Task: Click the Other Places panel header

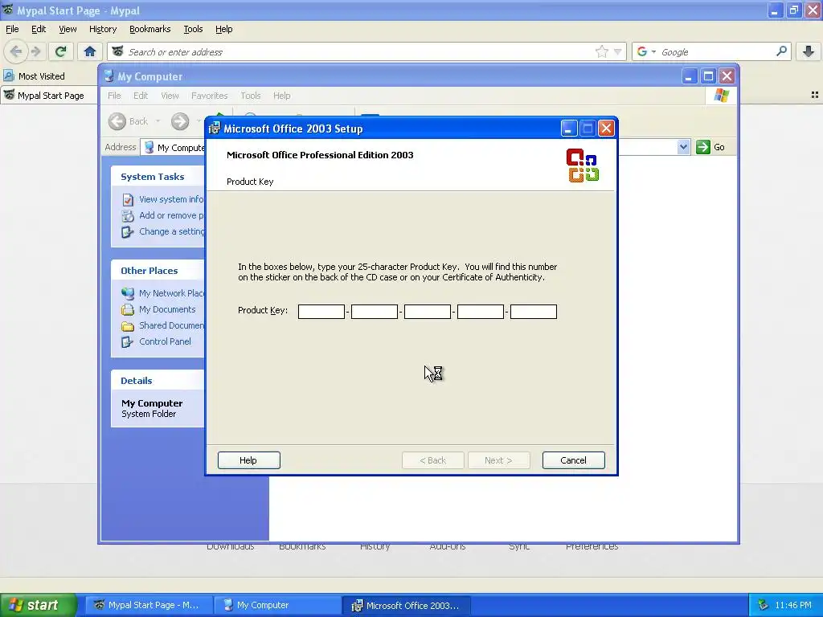Action: tap(158, 271)
